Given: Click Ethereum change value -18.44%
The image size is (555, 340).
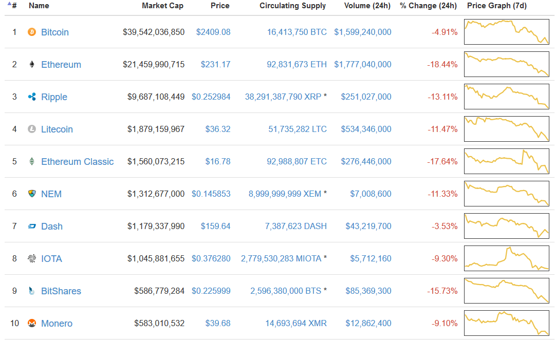Looking at the screenshot, I should coord(442,64).
